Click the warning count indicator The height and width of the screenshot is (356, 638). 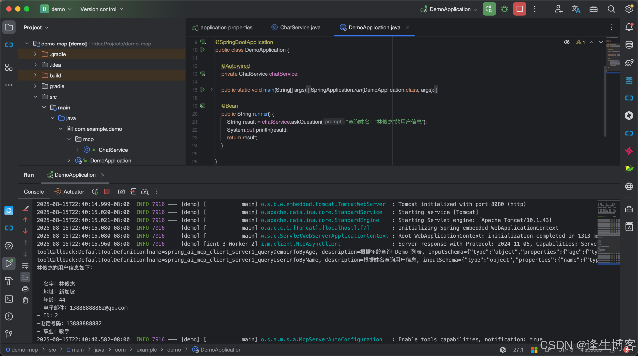click(x=581, y=42)
